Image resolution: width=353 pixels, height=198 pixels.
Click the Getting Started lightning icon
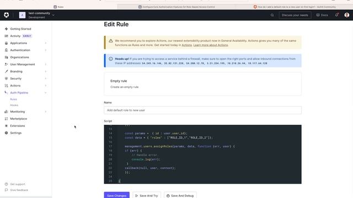point(6,29)
